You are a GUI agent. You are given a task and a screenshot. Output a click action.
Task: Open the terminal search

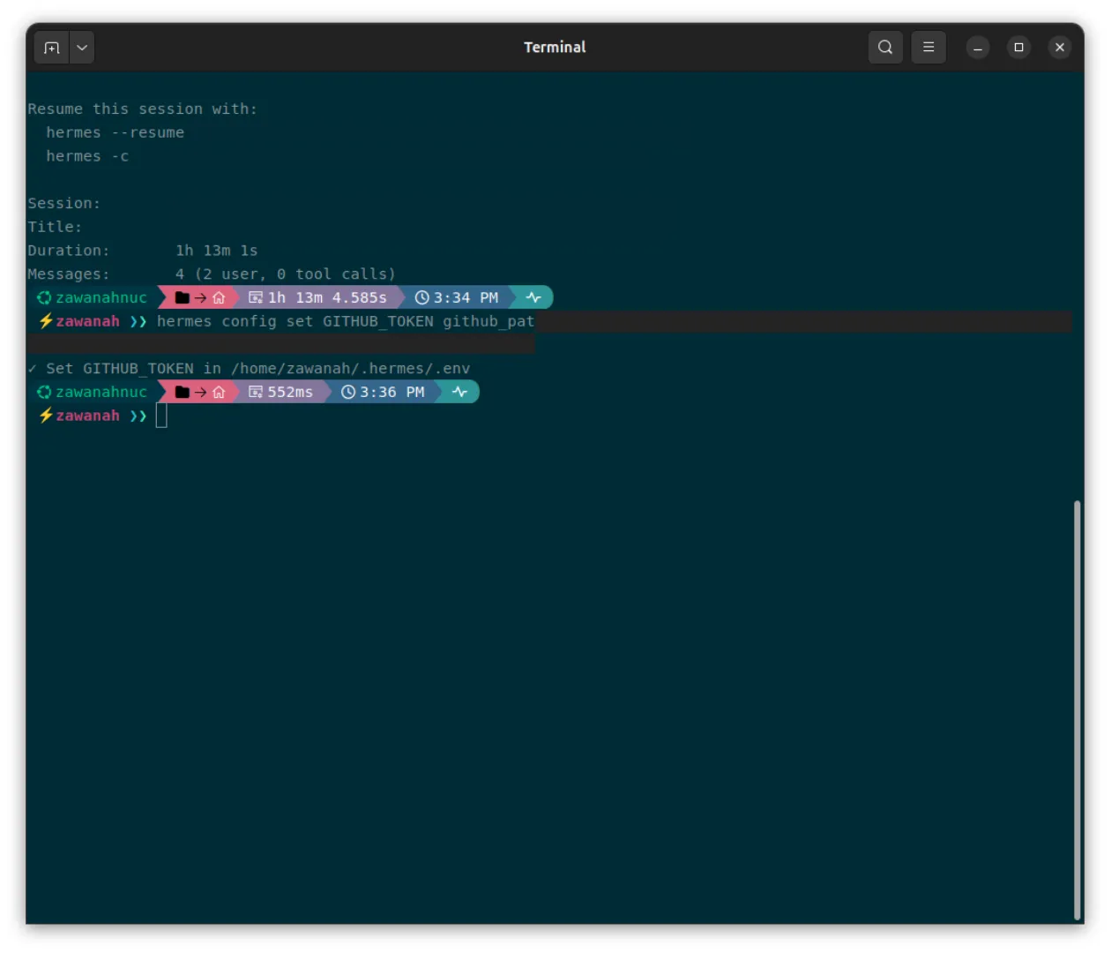point(885,48)
